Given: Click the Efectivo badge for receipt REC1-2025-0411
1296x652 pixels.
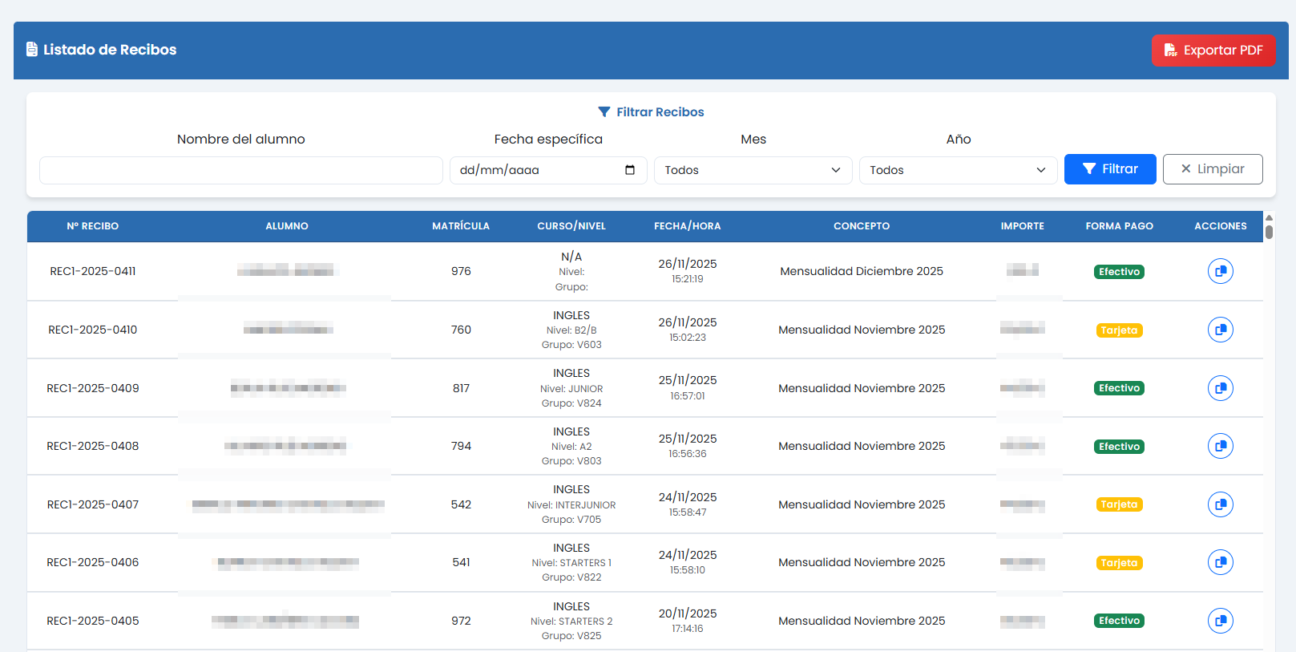Looking at the screenshot, I should click(x=1119, y=272).
